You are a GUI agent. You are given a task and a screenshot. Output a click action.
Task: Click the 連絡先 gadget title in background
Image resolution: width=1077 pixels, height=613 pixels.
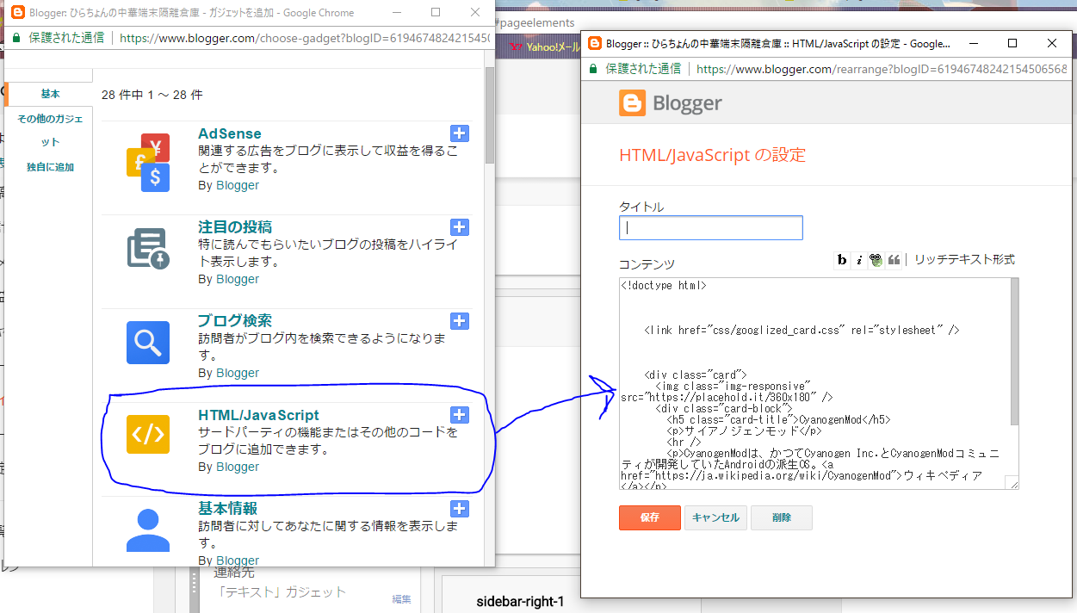click(x=234, y=572)
